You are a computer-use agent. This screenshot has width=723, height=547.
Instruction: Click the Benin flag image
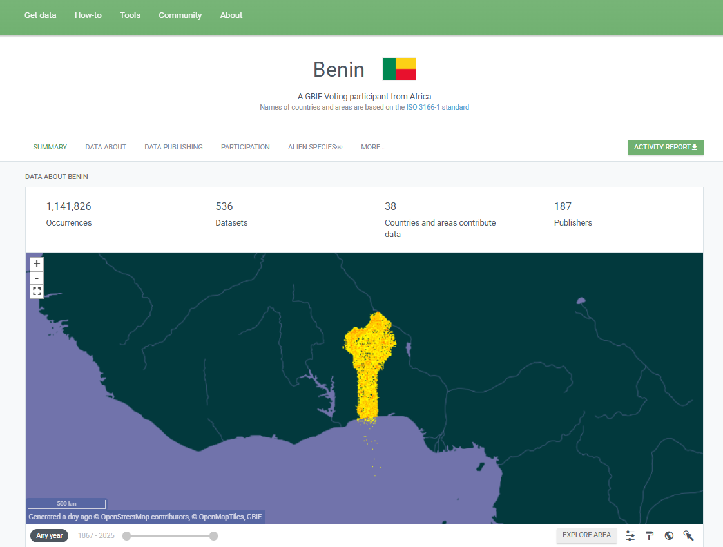click(x=399, y=68)
